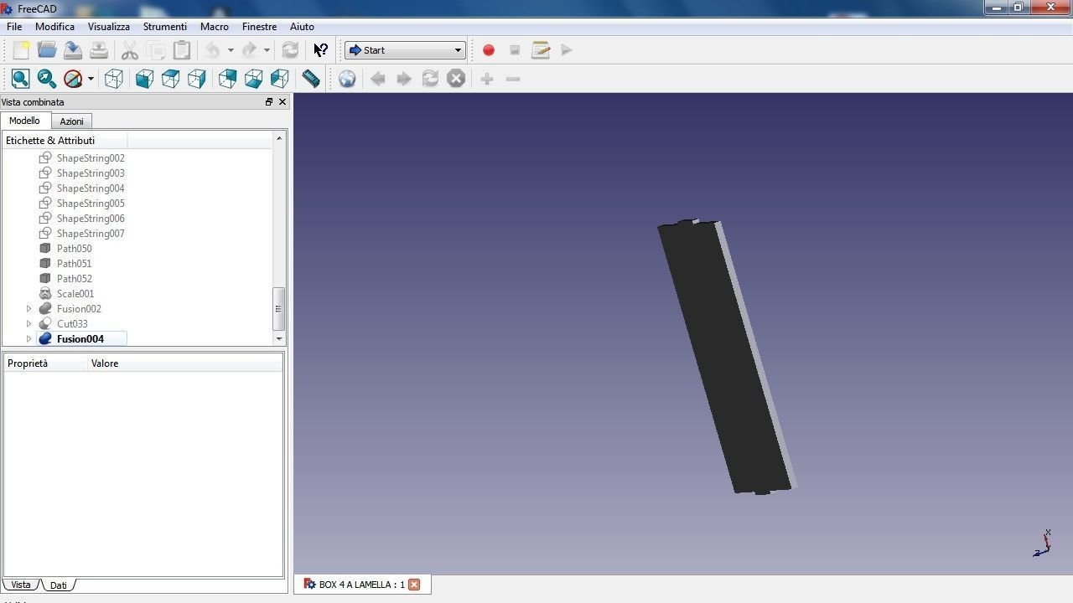
Task: Switch to the Vista properties tab
Action: click(21, 585)
